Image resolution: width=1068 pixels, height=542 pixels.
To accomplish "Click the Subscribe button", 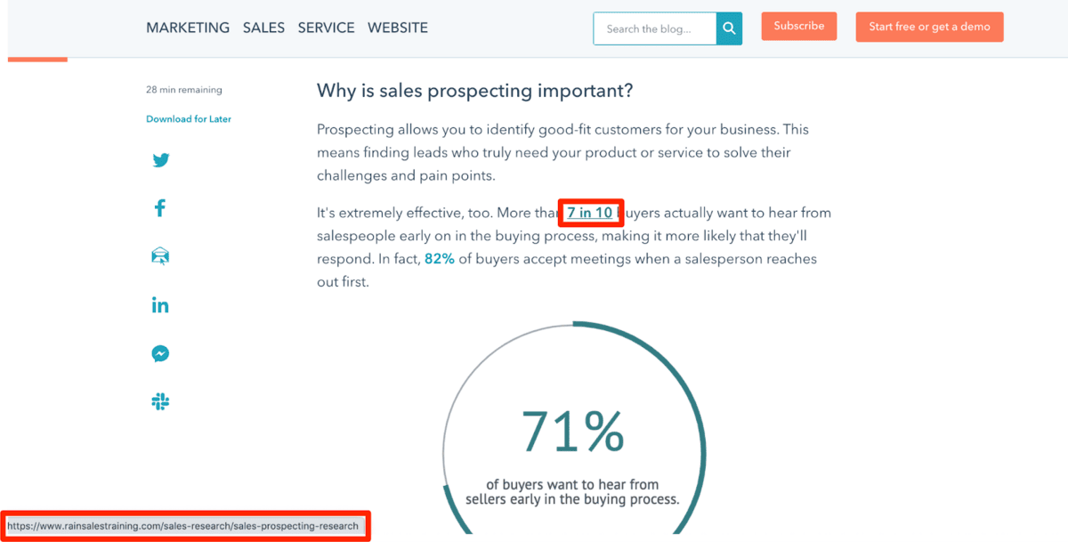I will point(799,26).
